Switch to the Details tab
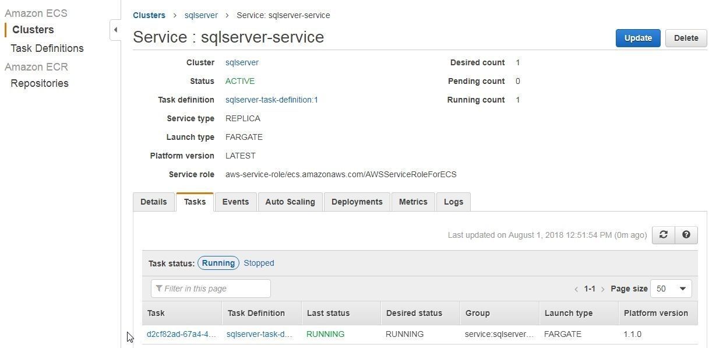 coord(154,202)
